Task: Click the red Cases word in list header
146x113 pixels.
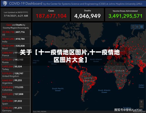Action: pyautogui.click(x=9, y=25)
